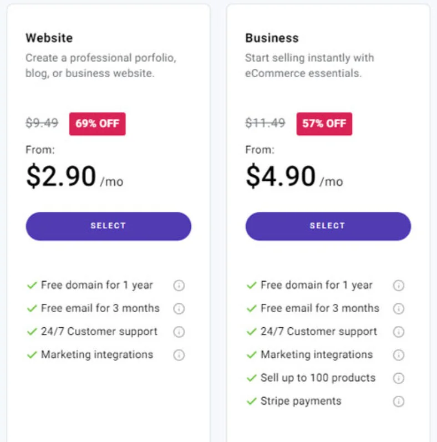Click the $4.90 /mo price

pos(294,176)
